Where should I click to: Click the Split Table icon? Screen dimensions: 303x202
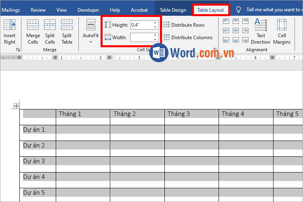67,25
